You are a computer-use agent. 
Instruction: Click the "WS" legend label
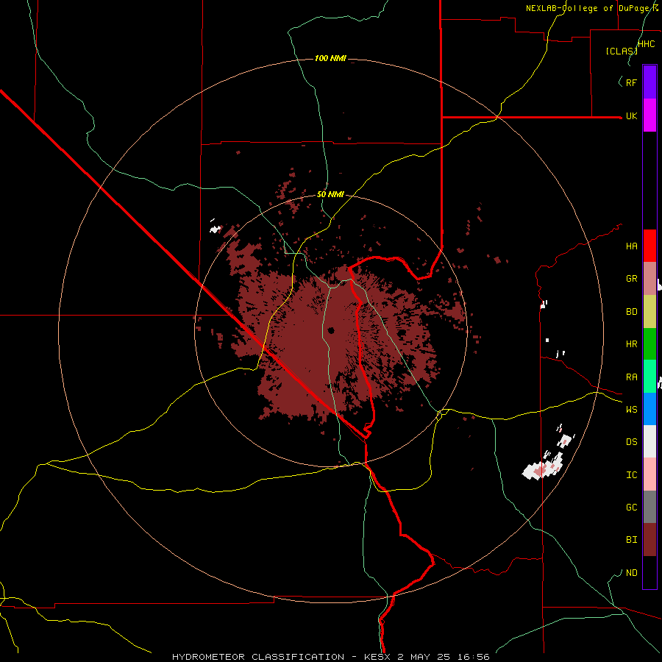point(631,410)
